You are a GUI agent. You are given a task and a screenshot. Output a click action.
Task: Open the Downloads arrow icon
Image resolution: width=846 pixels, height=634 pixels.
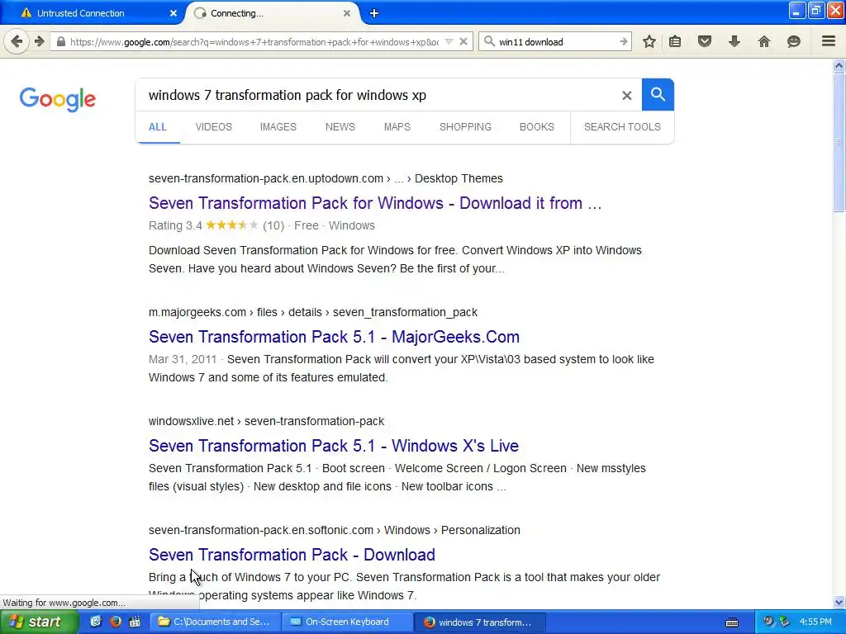coord(734,41)
